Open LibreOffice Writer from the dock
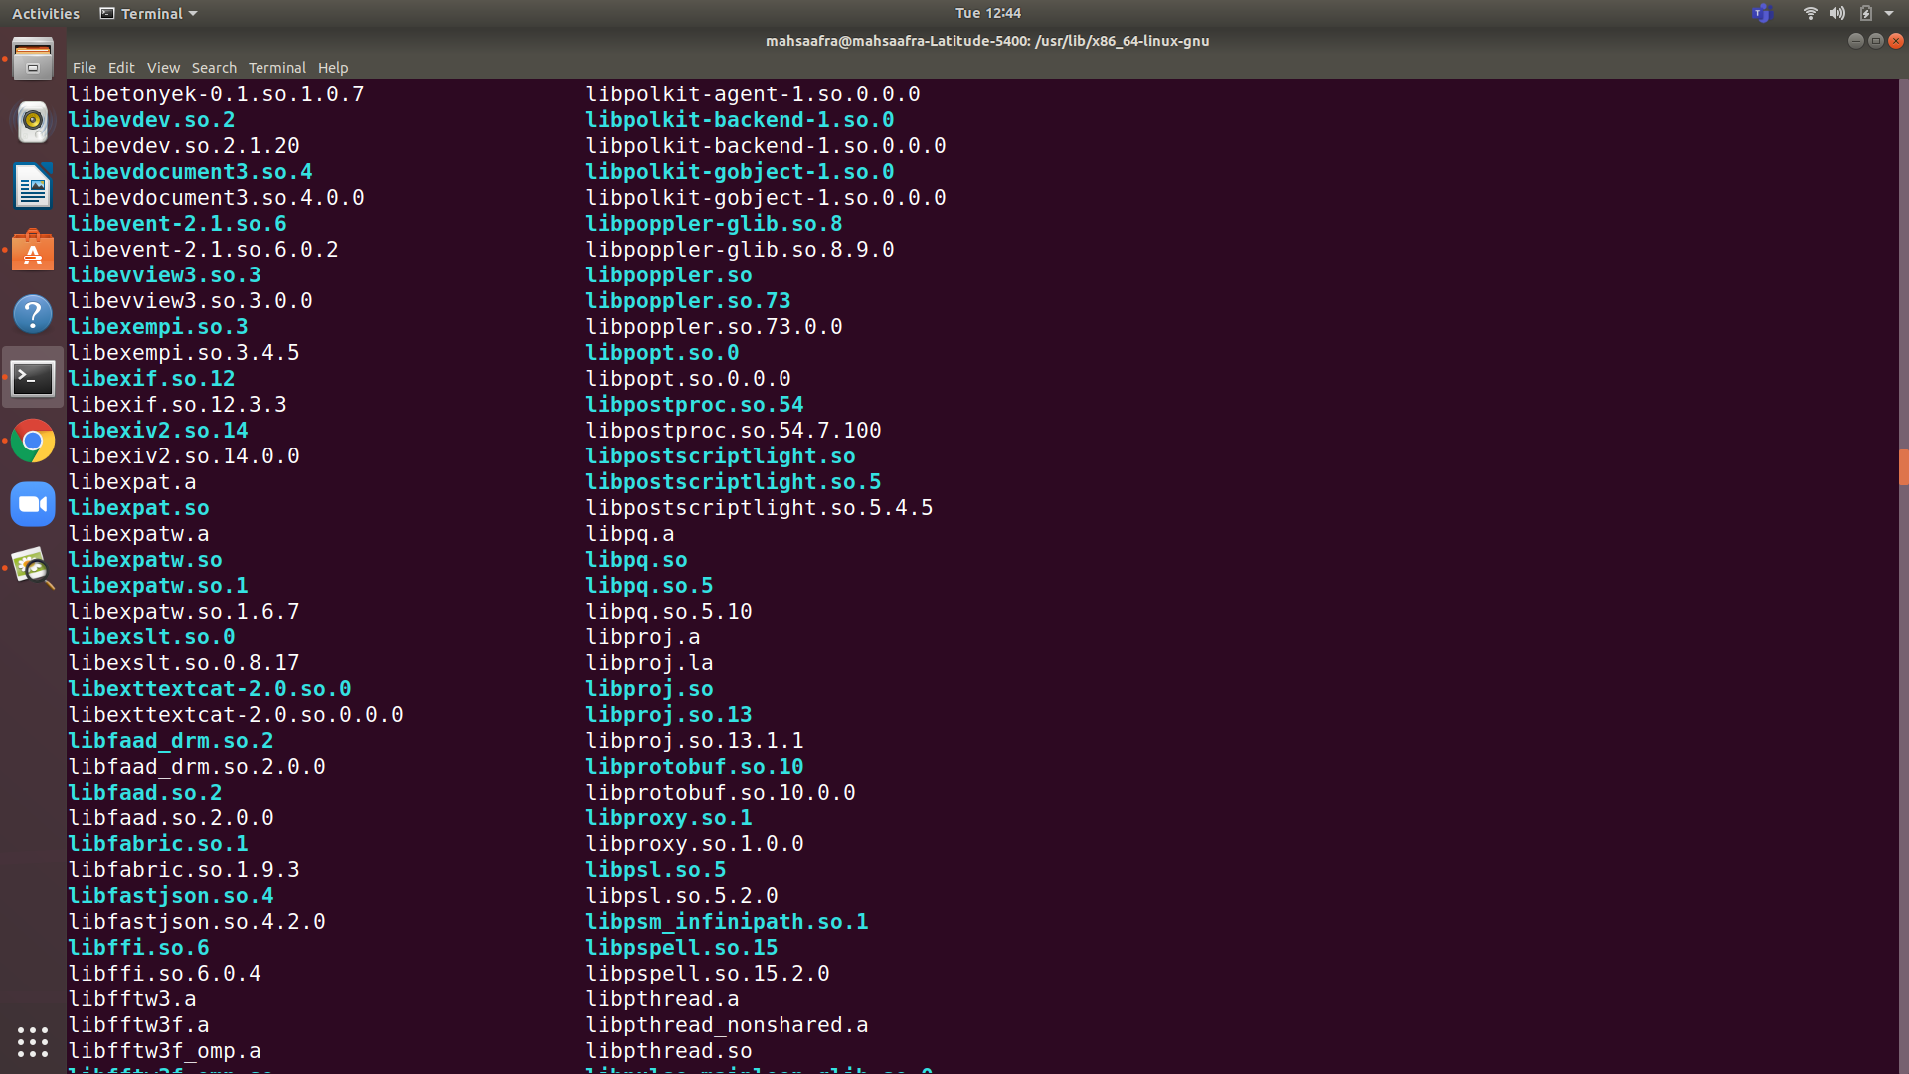 coord(33,186)
